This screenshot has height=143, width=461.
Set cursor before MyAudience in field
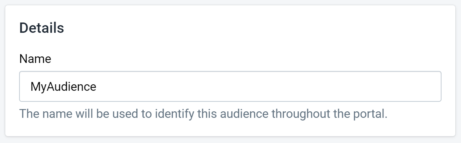(31, 87)
